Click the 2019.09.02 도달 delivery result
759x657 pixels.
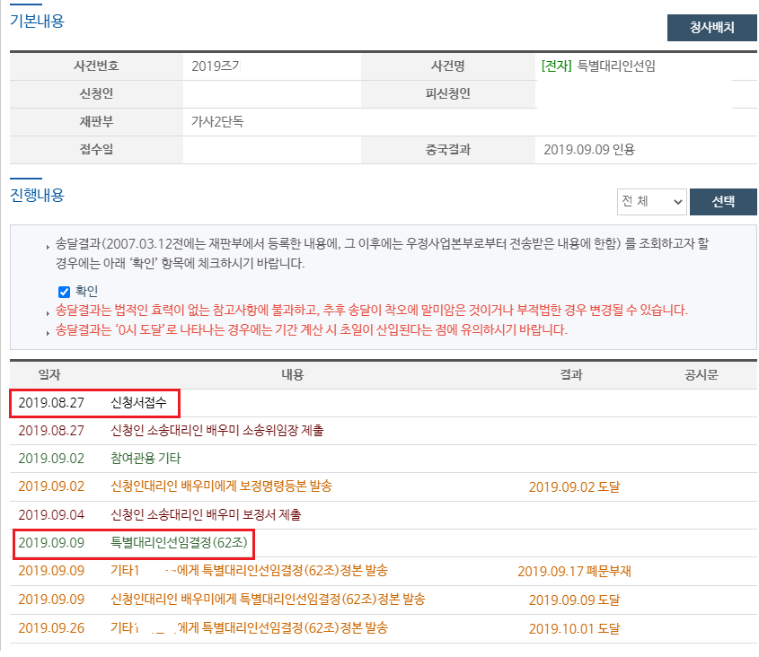[574, 487]
